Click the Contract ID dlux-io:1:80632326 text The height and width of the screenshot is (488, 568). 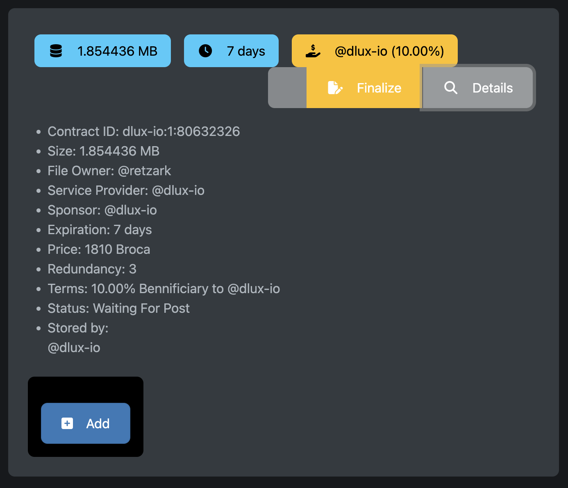click(143, 131)
